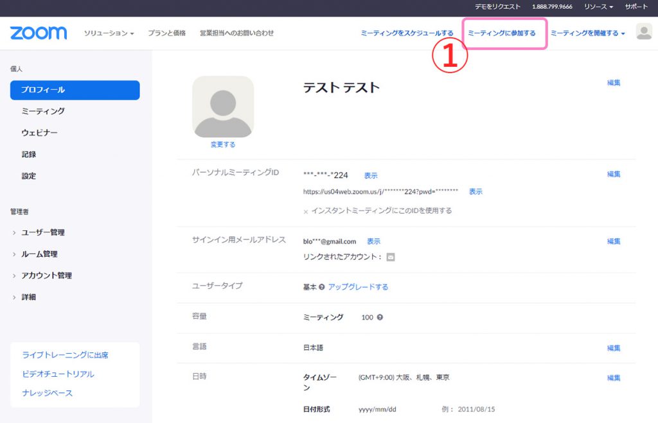Open 記録 in the sidebar
658x423 pixels.
coord(28,154)
